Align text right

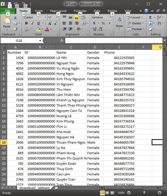coord(77,23)
